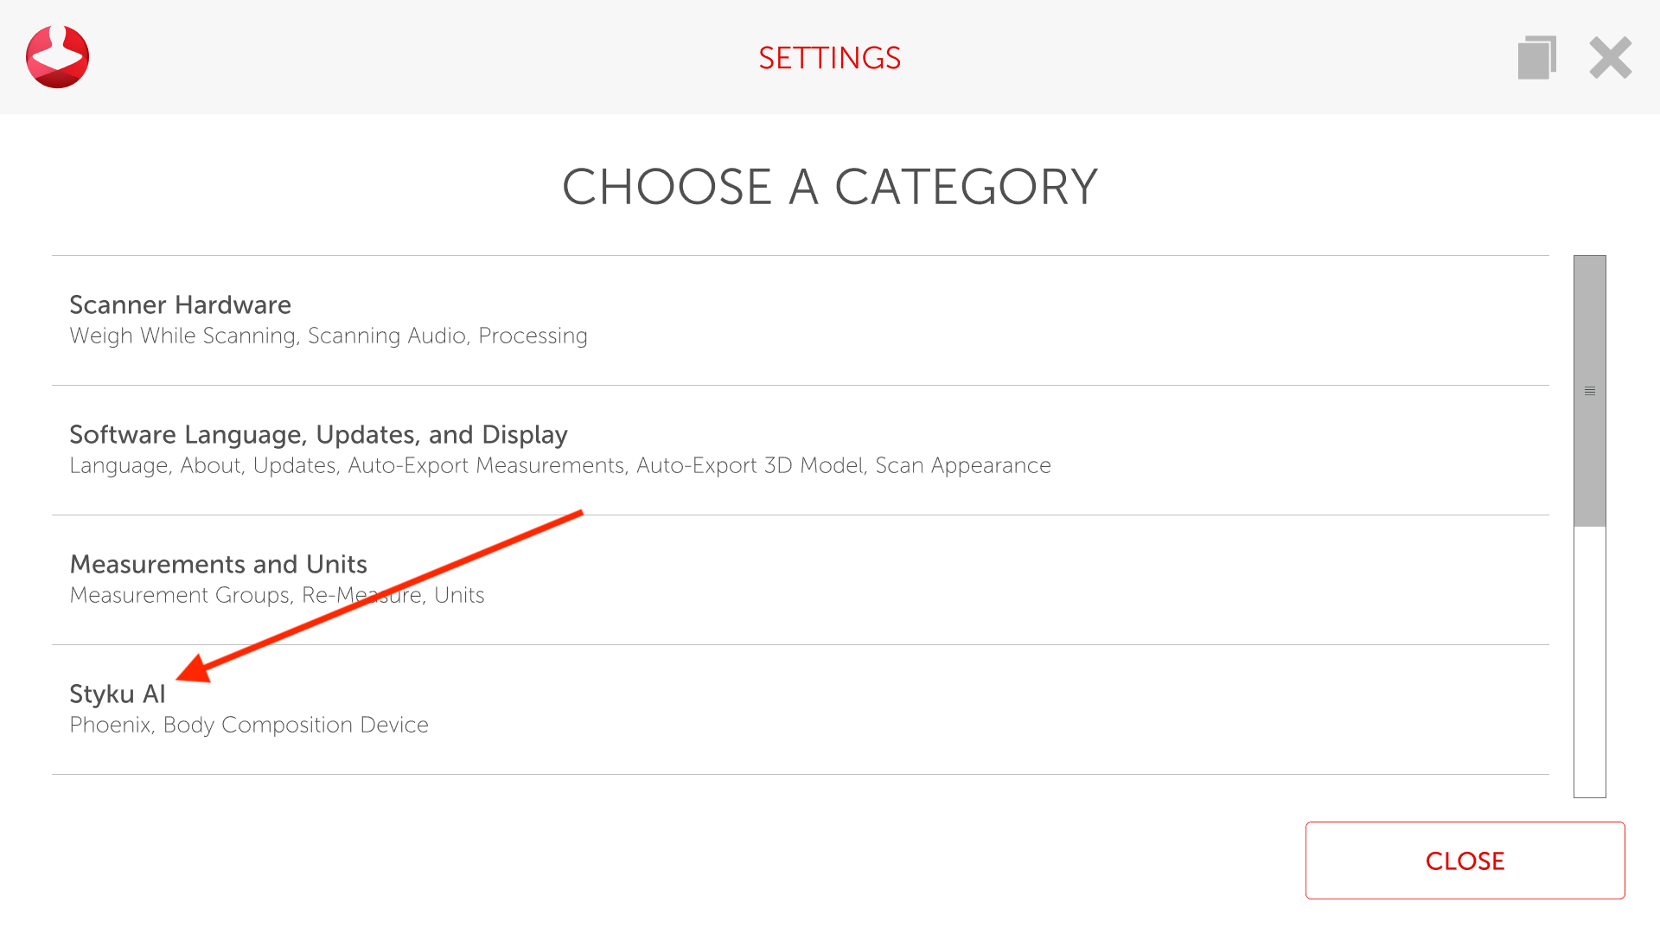Click the X icon in the header
The width and height of the screenshot is (1660, 934).
coord(1610,58)
